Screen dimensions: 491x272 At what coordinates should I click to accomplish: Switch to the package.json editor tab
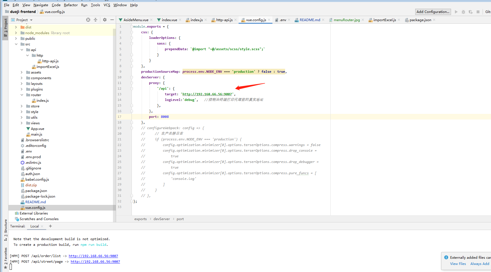tap(420, 20)
